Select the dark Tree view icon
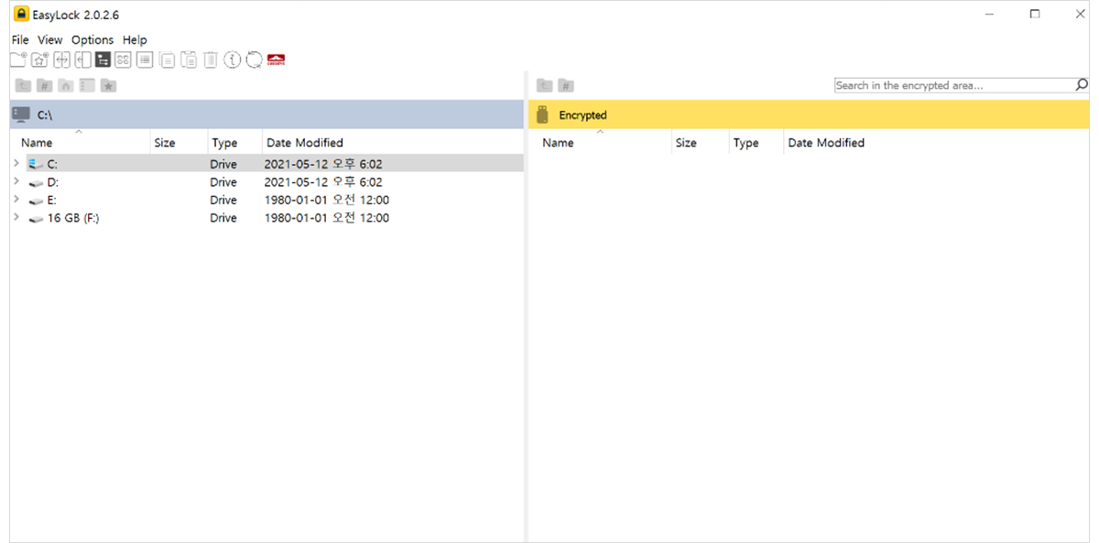This screenshot has height=543, width=1099. pyautogui.click(x=103, y=60)
